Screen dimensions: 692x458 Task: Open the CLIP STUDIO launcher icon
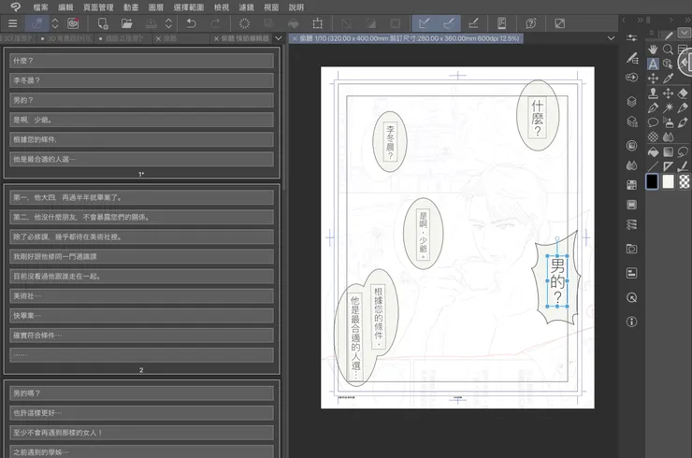coord(73,22)
